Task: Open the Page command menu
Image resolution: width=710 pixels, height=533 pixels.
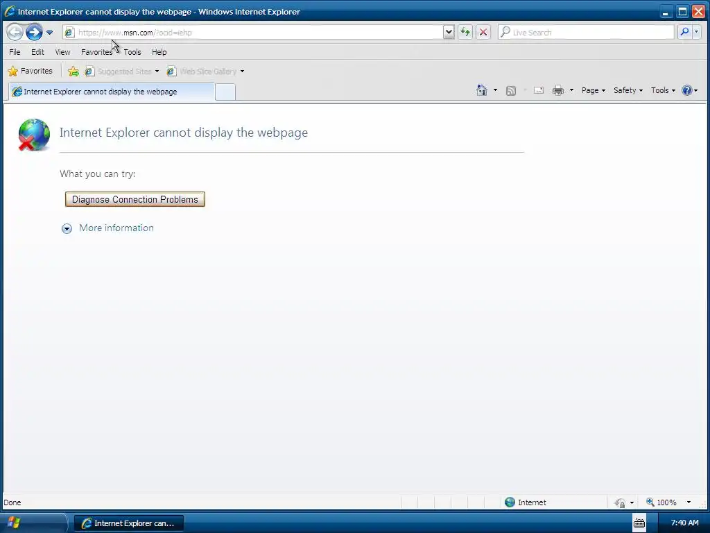Action: [594, 90]
